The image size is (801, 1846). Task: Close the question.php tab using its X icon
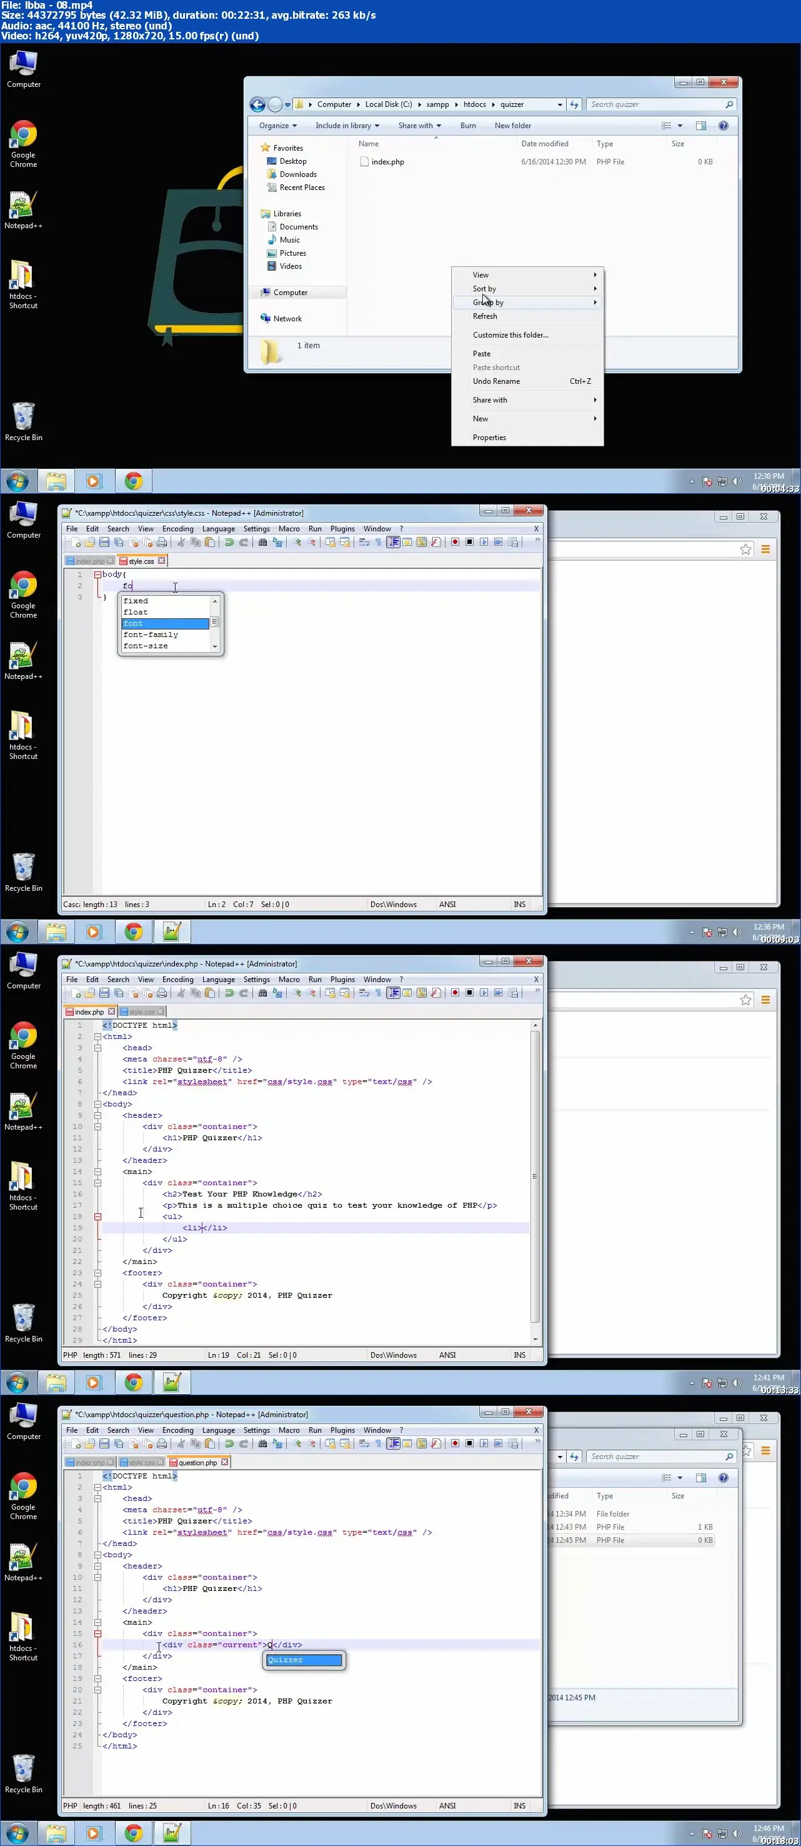tap(224, 1462)
